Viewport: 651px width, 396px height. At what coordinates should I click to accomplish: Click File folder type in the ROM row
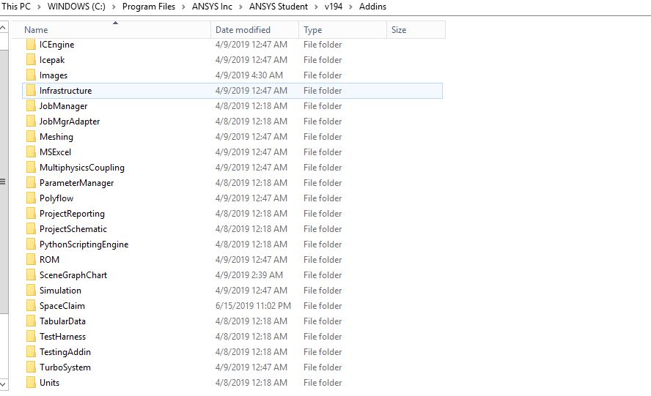click(323, 260)
